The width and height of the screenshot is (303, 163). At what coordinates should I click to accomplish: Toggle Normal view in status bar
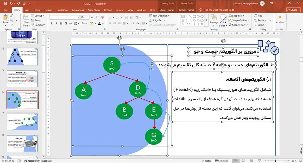pyautogui.click(x=236, y=161)
